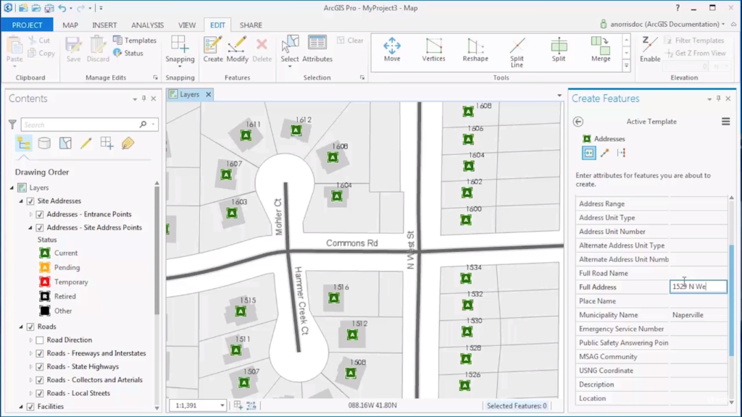Click the Templates button
Image resolution: width=742 pixels, height=417 pixels.
point(135,41)
